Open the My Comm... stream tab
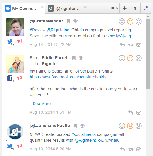Viewport: 153px width, 156px height. point(24,8)
